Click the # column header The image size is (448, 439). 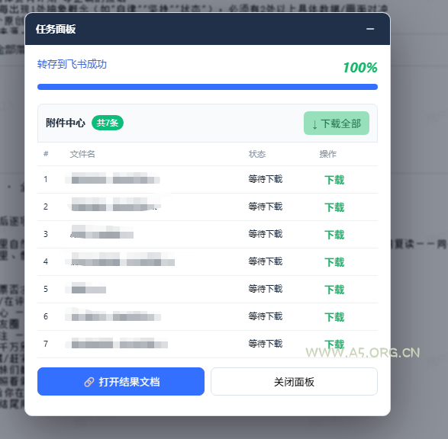pos(46,154)
